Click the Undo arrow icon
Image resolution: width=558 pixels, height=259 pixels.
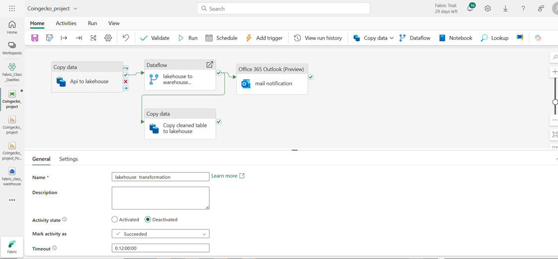click(125, 38)
